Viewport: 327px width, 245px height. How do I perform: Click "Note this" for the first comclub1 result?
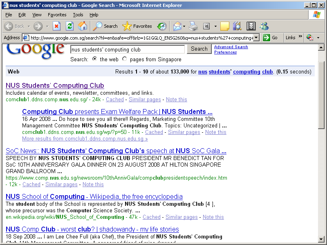point(177,100)
